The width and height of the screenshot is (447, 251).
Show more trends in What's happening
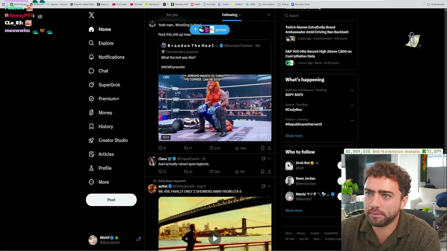click(294, 136)
